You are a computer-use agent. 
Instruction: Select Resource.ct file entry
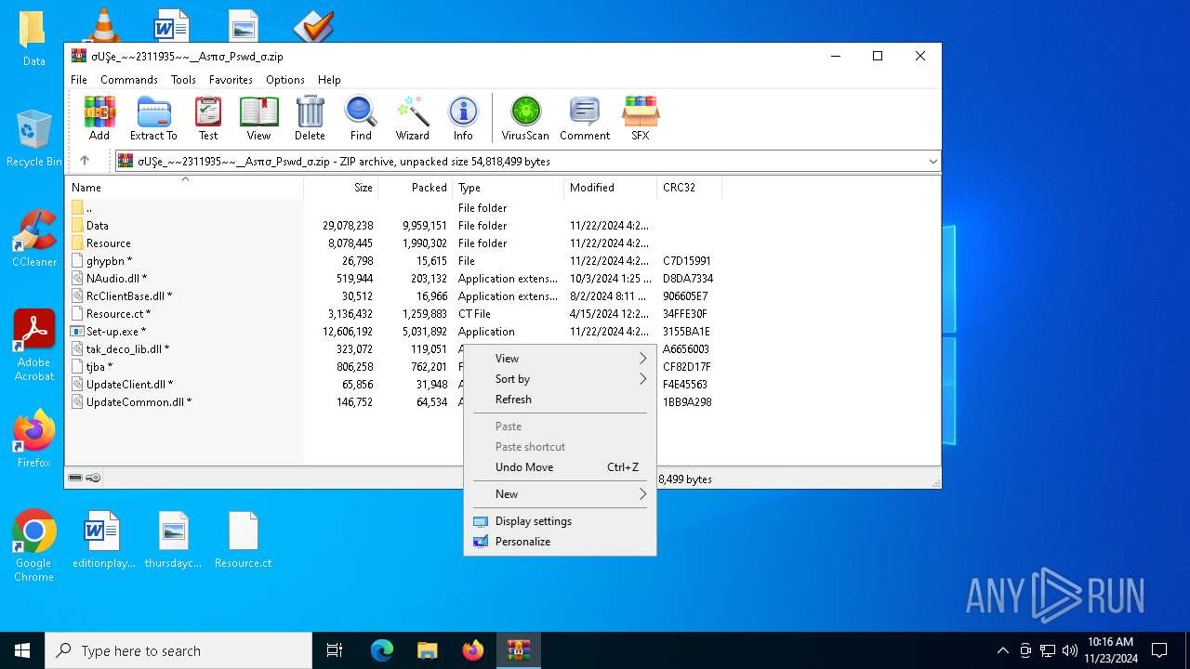[x=118, y=314]
